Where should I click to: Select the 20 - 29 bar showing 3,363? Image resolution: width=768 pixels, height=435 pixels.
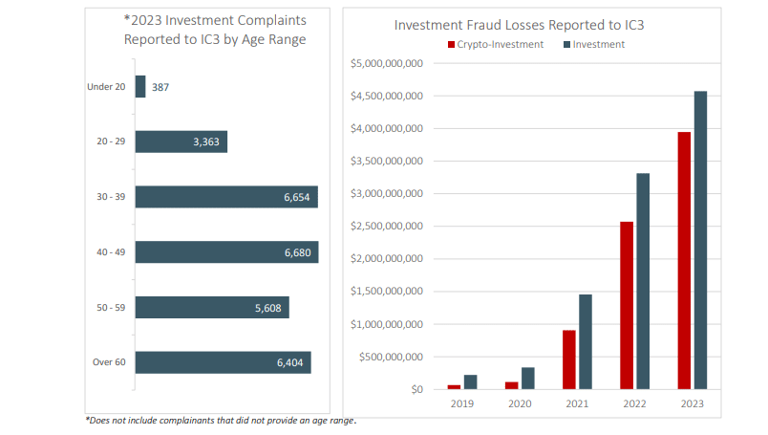click(181, 141)
